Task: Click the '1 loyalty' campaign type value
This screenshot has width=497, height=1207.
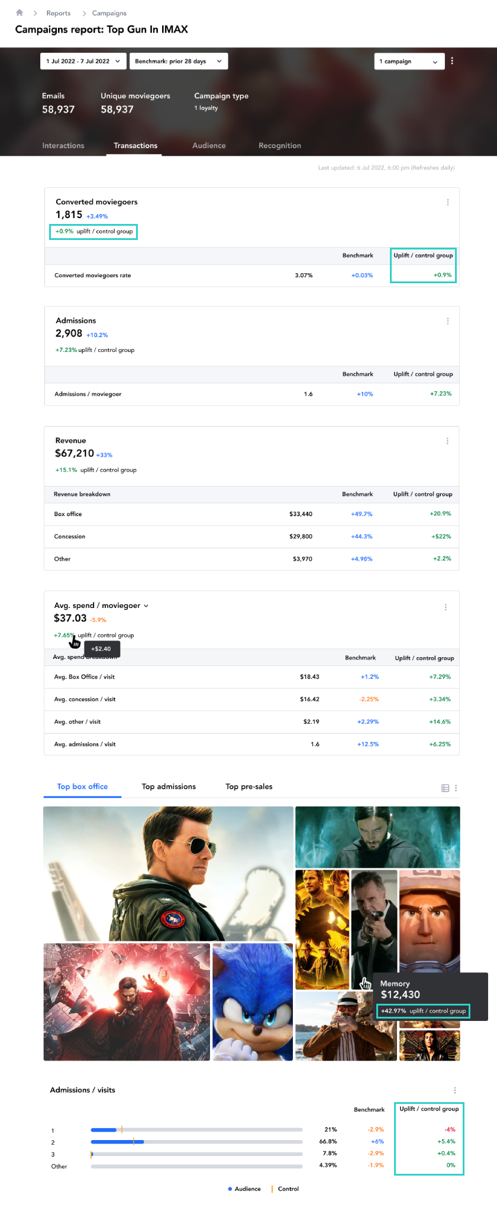Action: pos(206,108)
